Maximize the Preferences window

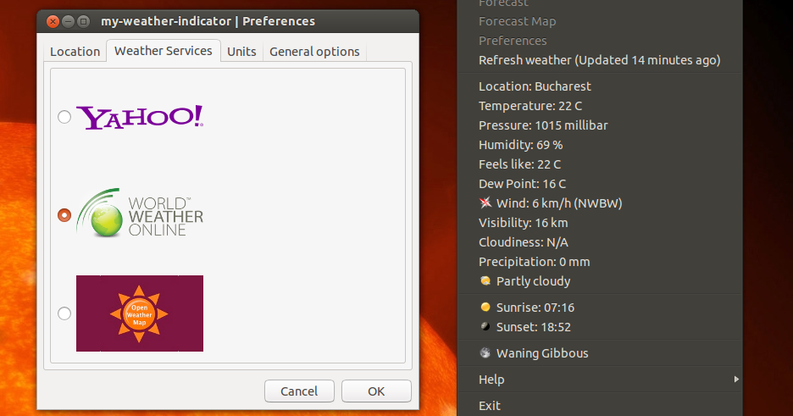point(84,21)
